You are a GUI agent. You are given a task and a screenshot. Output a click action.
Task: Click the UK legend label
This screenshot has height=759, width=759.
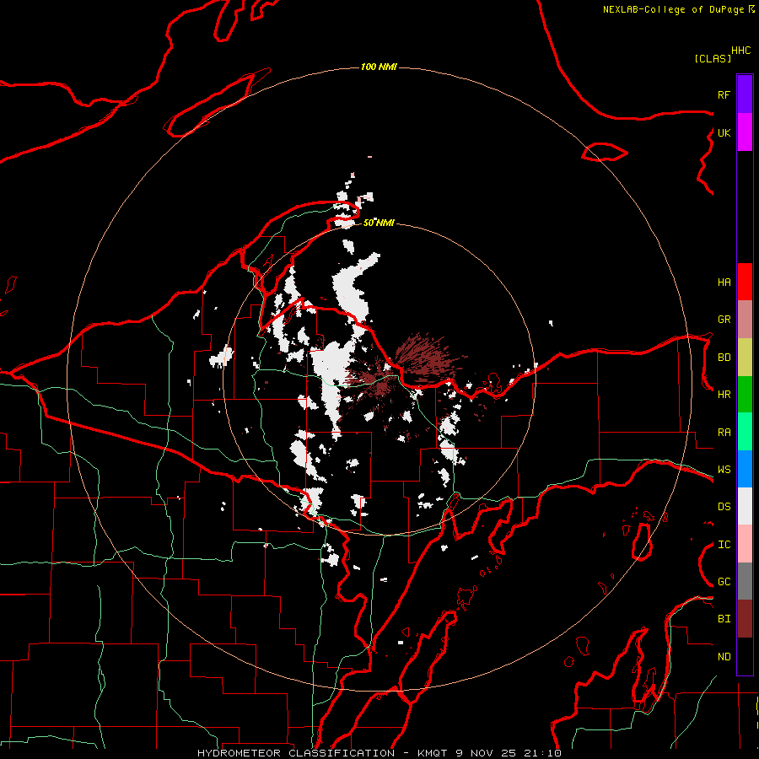(x=724, y=132)
